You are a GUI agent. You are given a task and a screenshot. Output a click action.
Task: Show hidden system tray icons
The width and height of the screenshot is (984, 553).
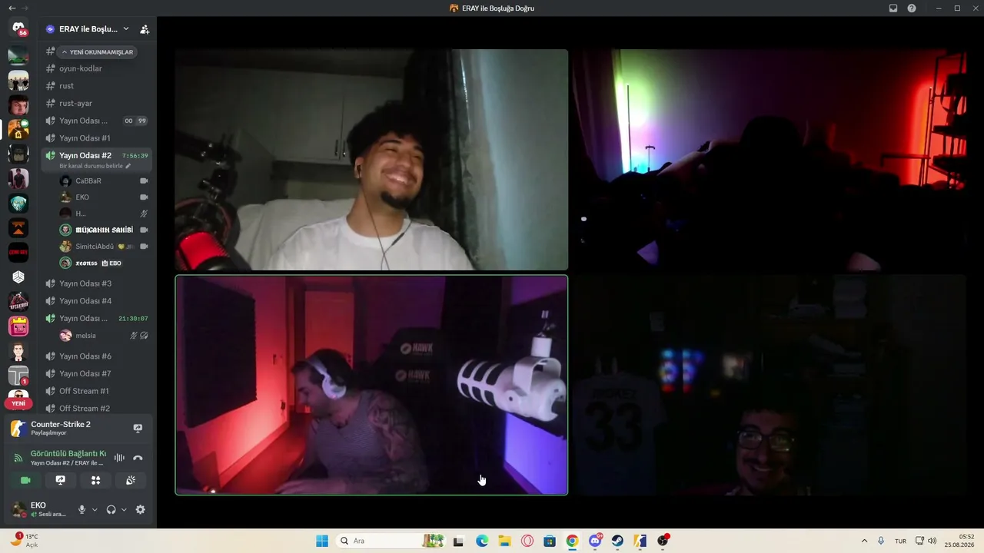pos(864,541)
